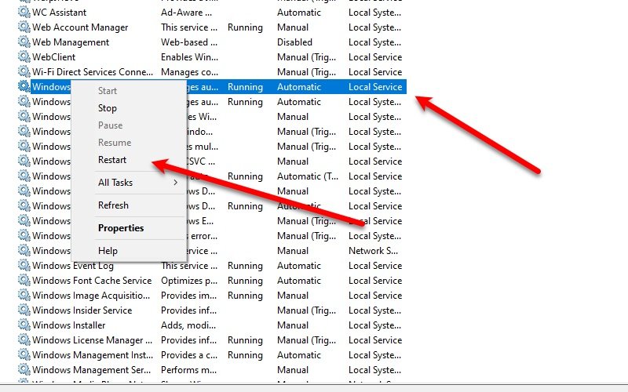Click Running status of Windows Font Cache Service

click(245, 281)
